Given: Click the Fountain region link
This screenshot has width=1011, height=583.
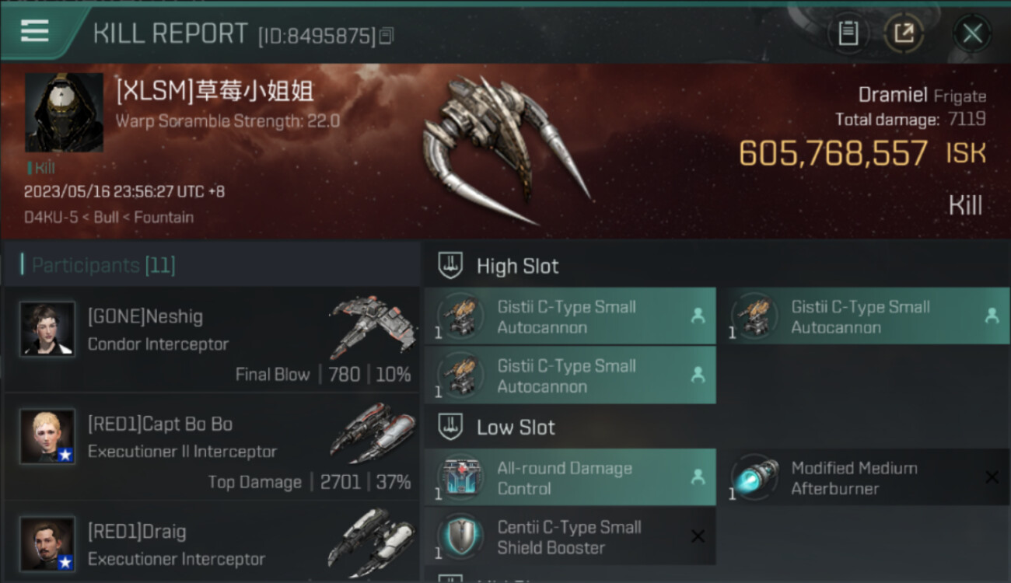Looking at the screenshot, I should [x=163, y=217].
